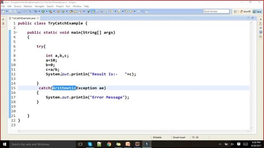The height and width of the screenshot is (148, 264).
Task: Run the program with green Run icon
Action: pos(43,12)
